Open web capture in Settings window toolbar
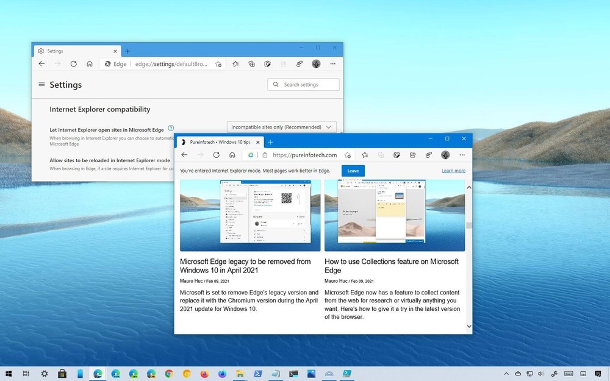Image resolution: width=610 pixels, height=381 pixels. 268,64
